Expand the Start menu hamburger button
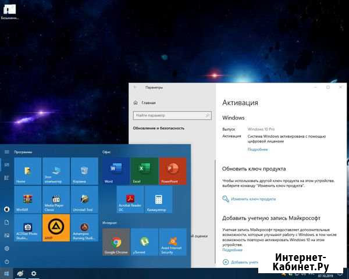This screenshot has width=349, height=279. coord(7,152)
